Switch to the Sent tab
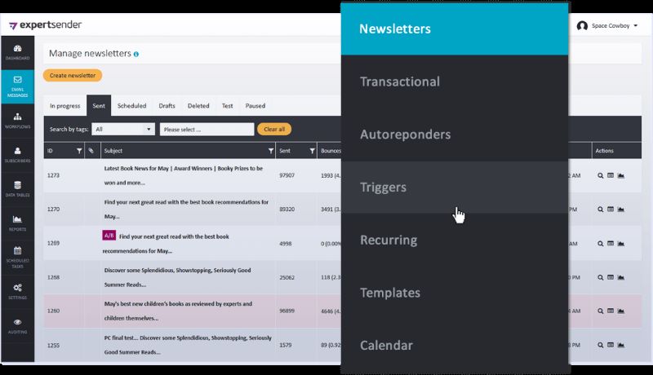Image resolution: width=653 pixels, height=375 pixels. click(x=99, y=106)
